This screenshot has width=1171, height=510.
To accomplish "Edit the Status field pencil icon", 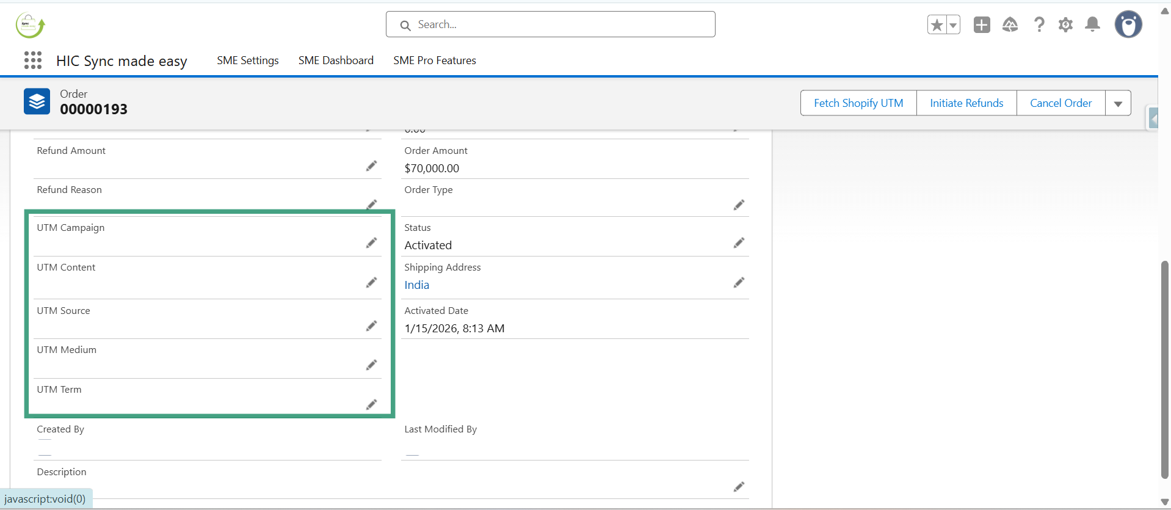I will (739, 243).
